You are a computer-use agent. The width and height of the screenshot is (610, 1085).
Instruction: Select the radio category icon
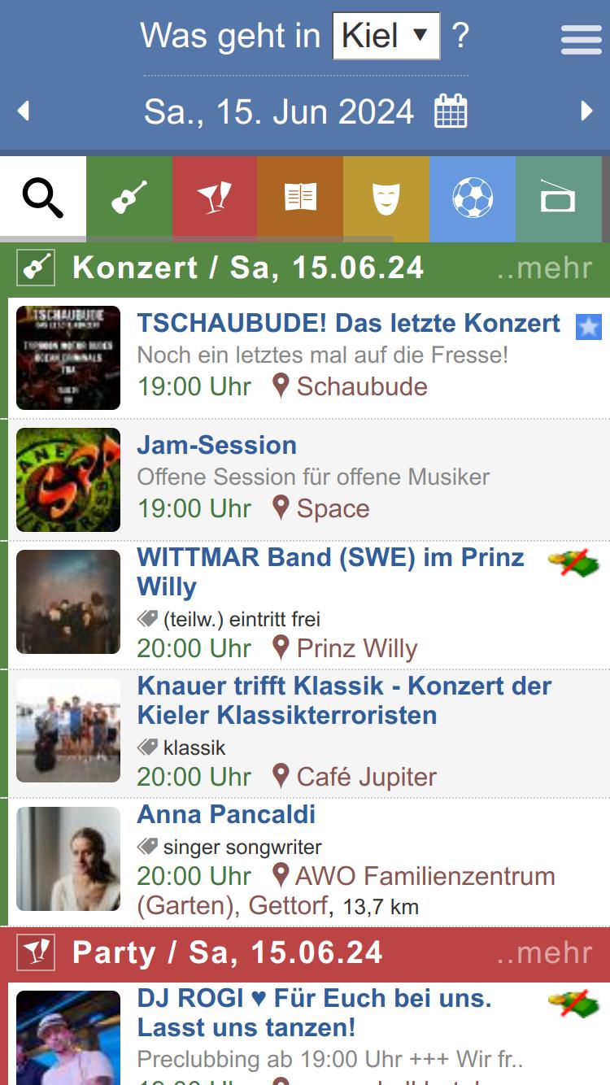(559, 198)
